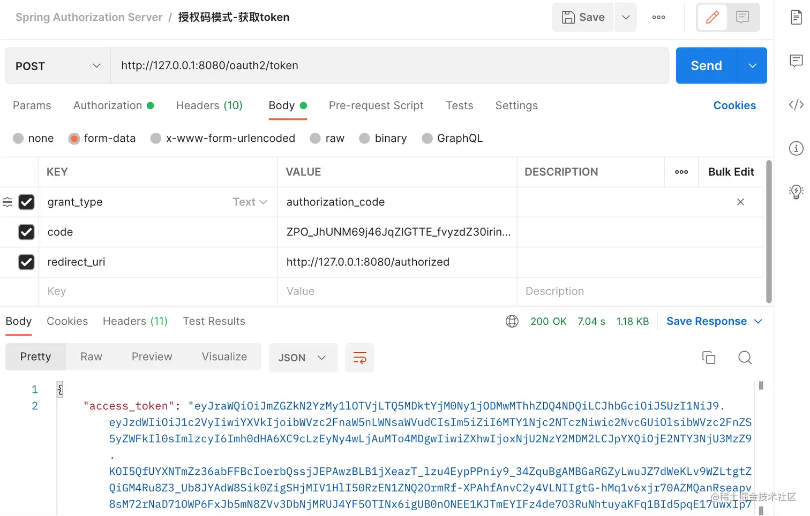This screenshot has width=810, height=516.
Task: Click the empty Key input cell
Action: 158,291
